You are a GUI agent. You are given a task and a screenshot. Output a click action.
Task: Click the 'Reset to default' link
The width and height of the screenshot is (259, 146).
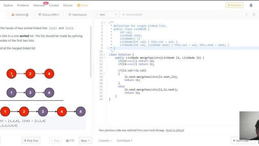click(x=175, y=130)
